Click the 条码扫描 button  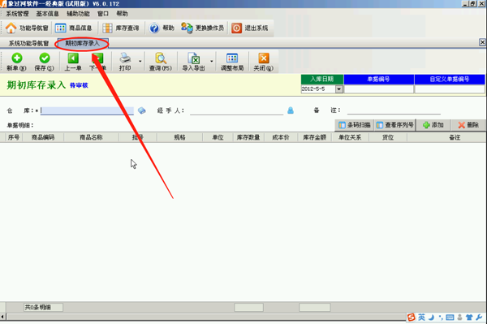(355, 125)
